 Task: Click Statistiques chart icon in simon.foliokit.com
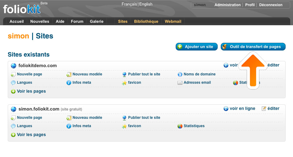pyautogui.click(x=180, y=126)
